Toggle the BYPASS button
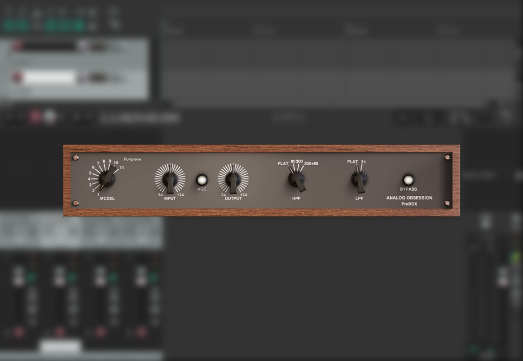This screenshot has height=361, width=523. coord(408,180)
